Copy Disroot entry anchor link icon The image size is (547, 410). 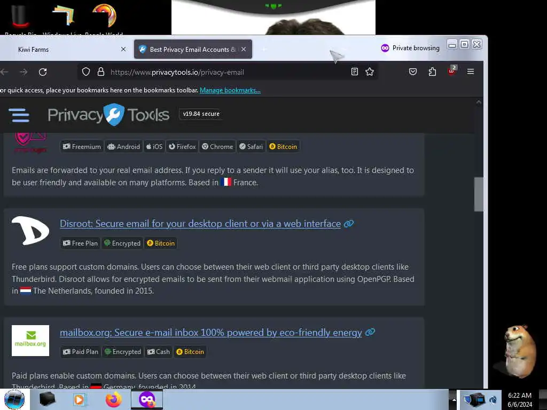349,224
